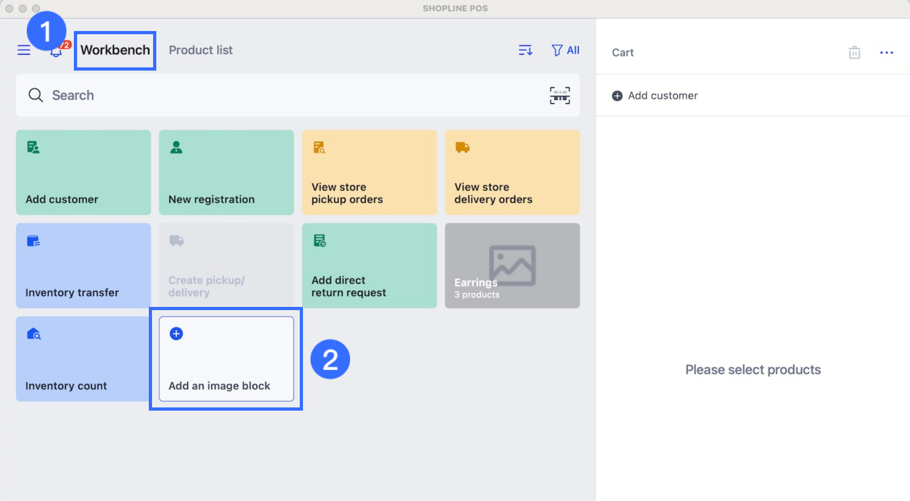
Task: Open View store delivery orders tile
Action: point(512,172)
